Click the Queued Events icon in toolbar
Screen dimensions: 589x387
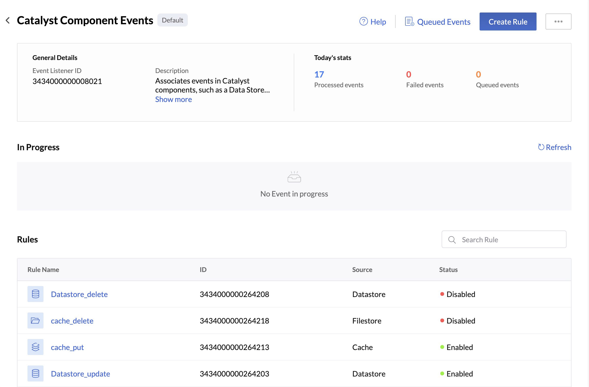[408, 21]
